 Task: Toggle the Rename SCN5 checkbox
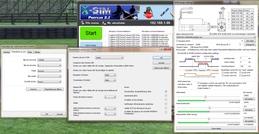tap(178, 41)
